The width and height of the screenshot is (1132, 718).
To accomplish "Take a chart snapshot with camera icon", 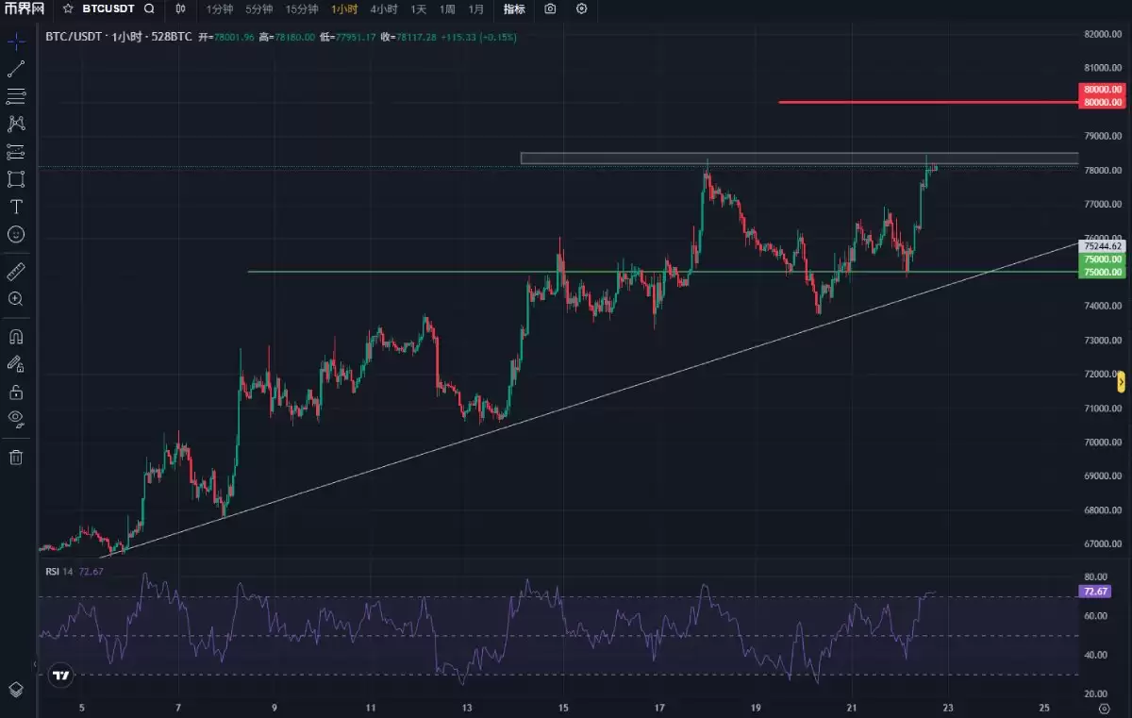I will coord(550,8).
